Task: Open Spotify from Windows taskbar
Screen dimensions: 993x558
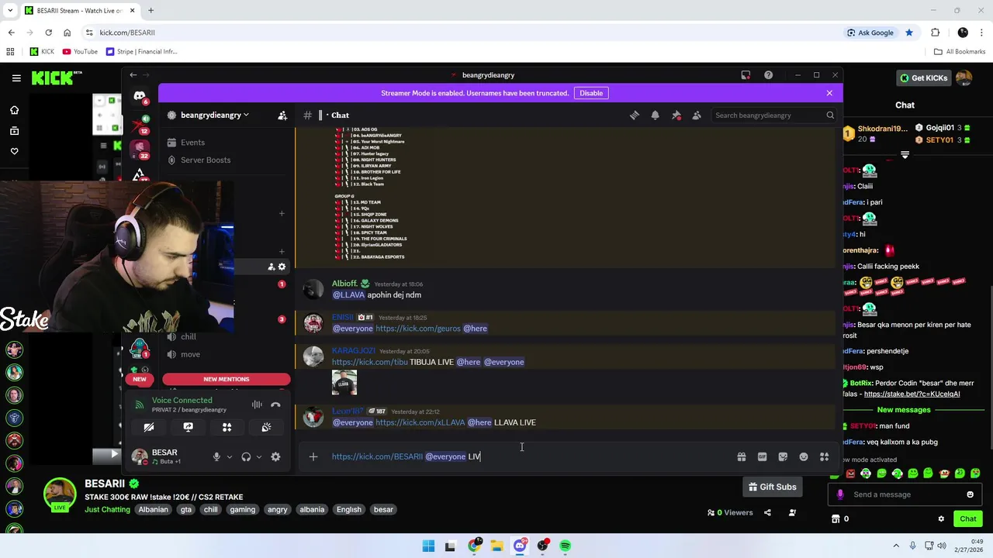Action: tap(566, 546)
